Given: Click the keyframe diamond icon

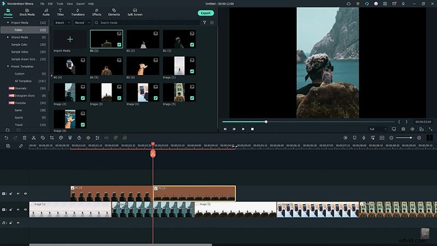Looking at the screenshot, I should (x=88, y=138).
